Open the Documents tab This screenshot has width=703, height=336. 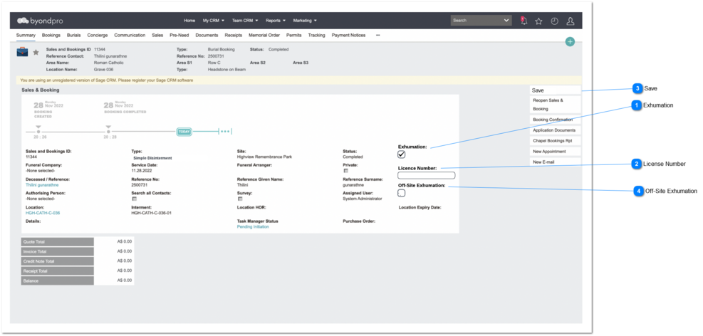[x=207, y=35]
